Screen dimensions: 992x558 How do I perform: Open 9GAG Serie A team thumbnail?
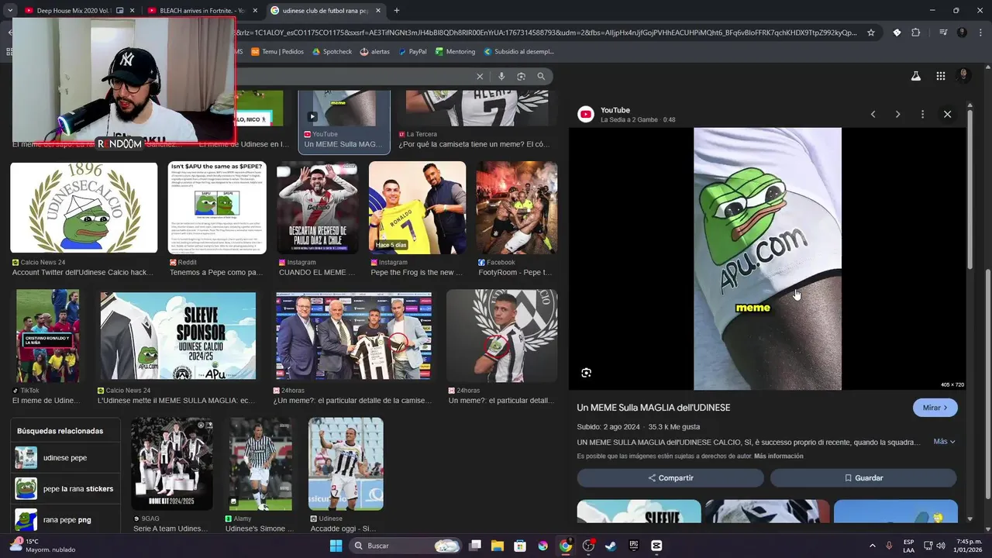[x=172, y=464]
